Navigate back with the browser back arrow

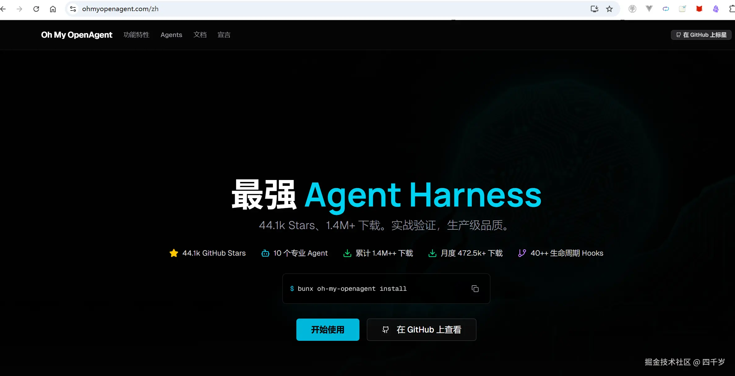pyautogui.click(x=3, y=9)
